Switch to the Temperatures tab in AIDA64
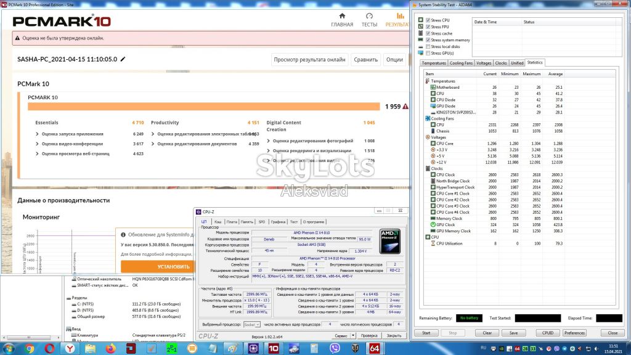 [433, 63]
